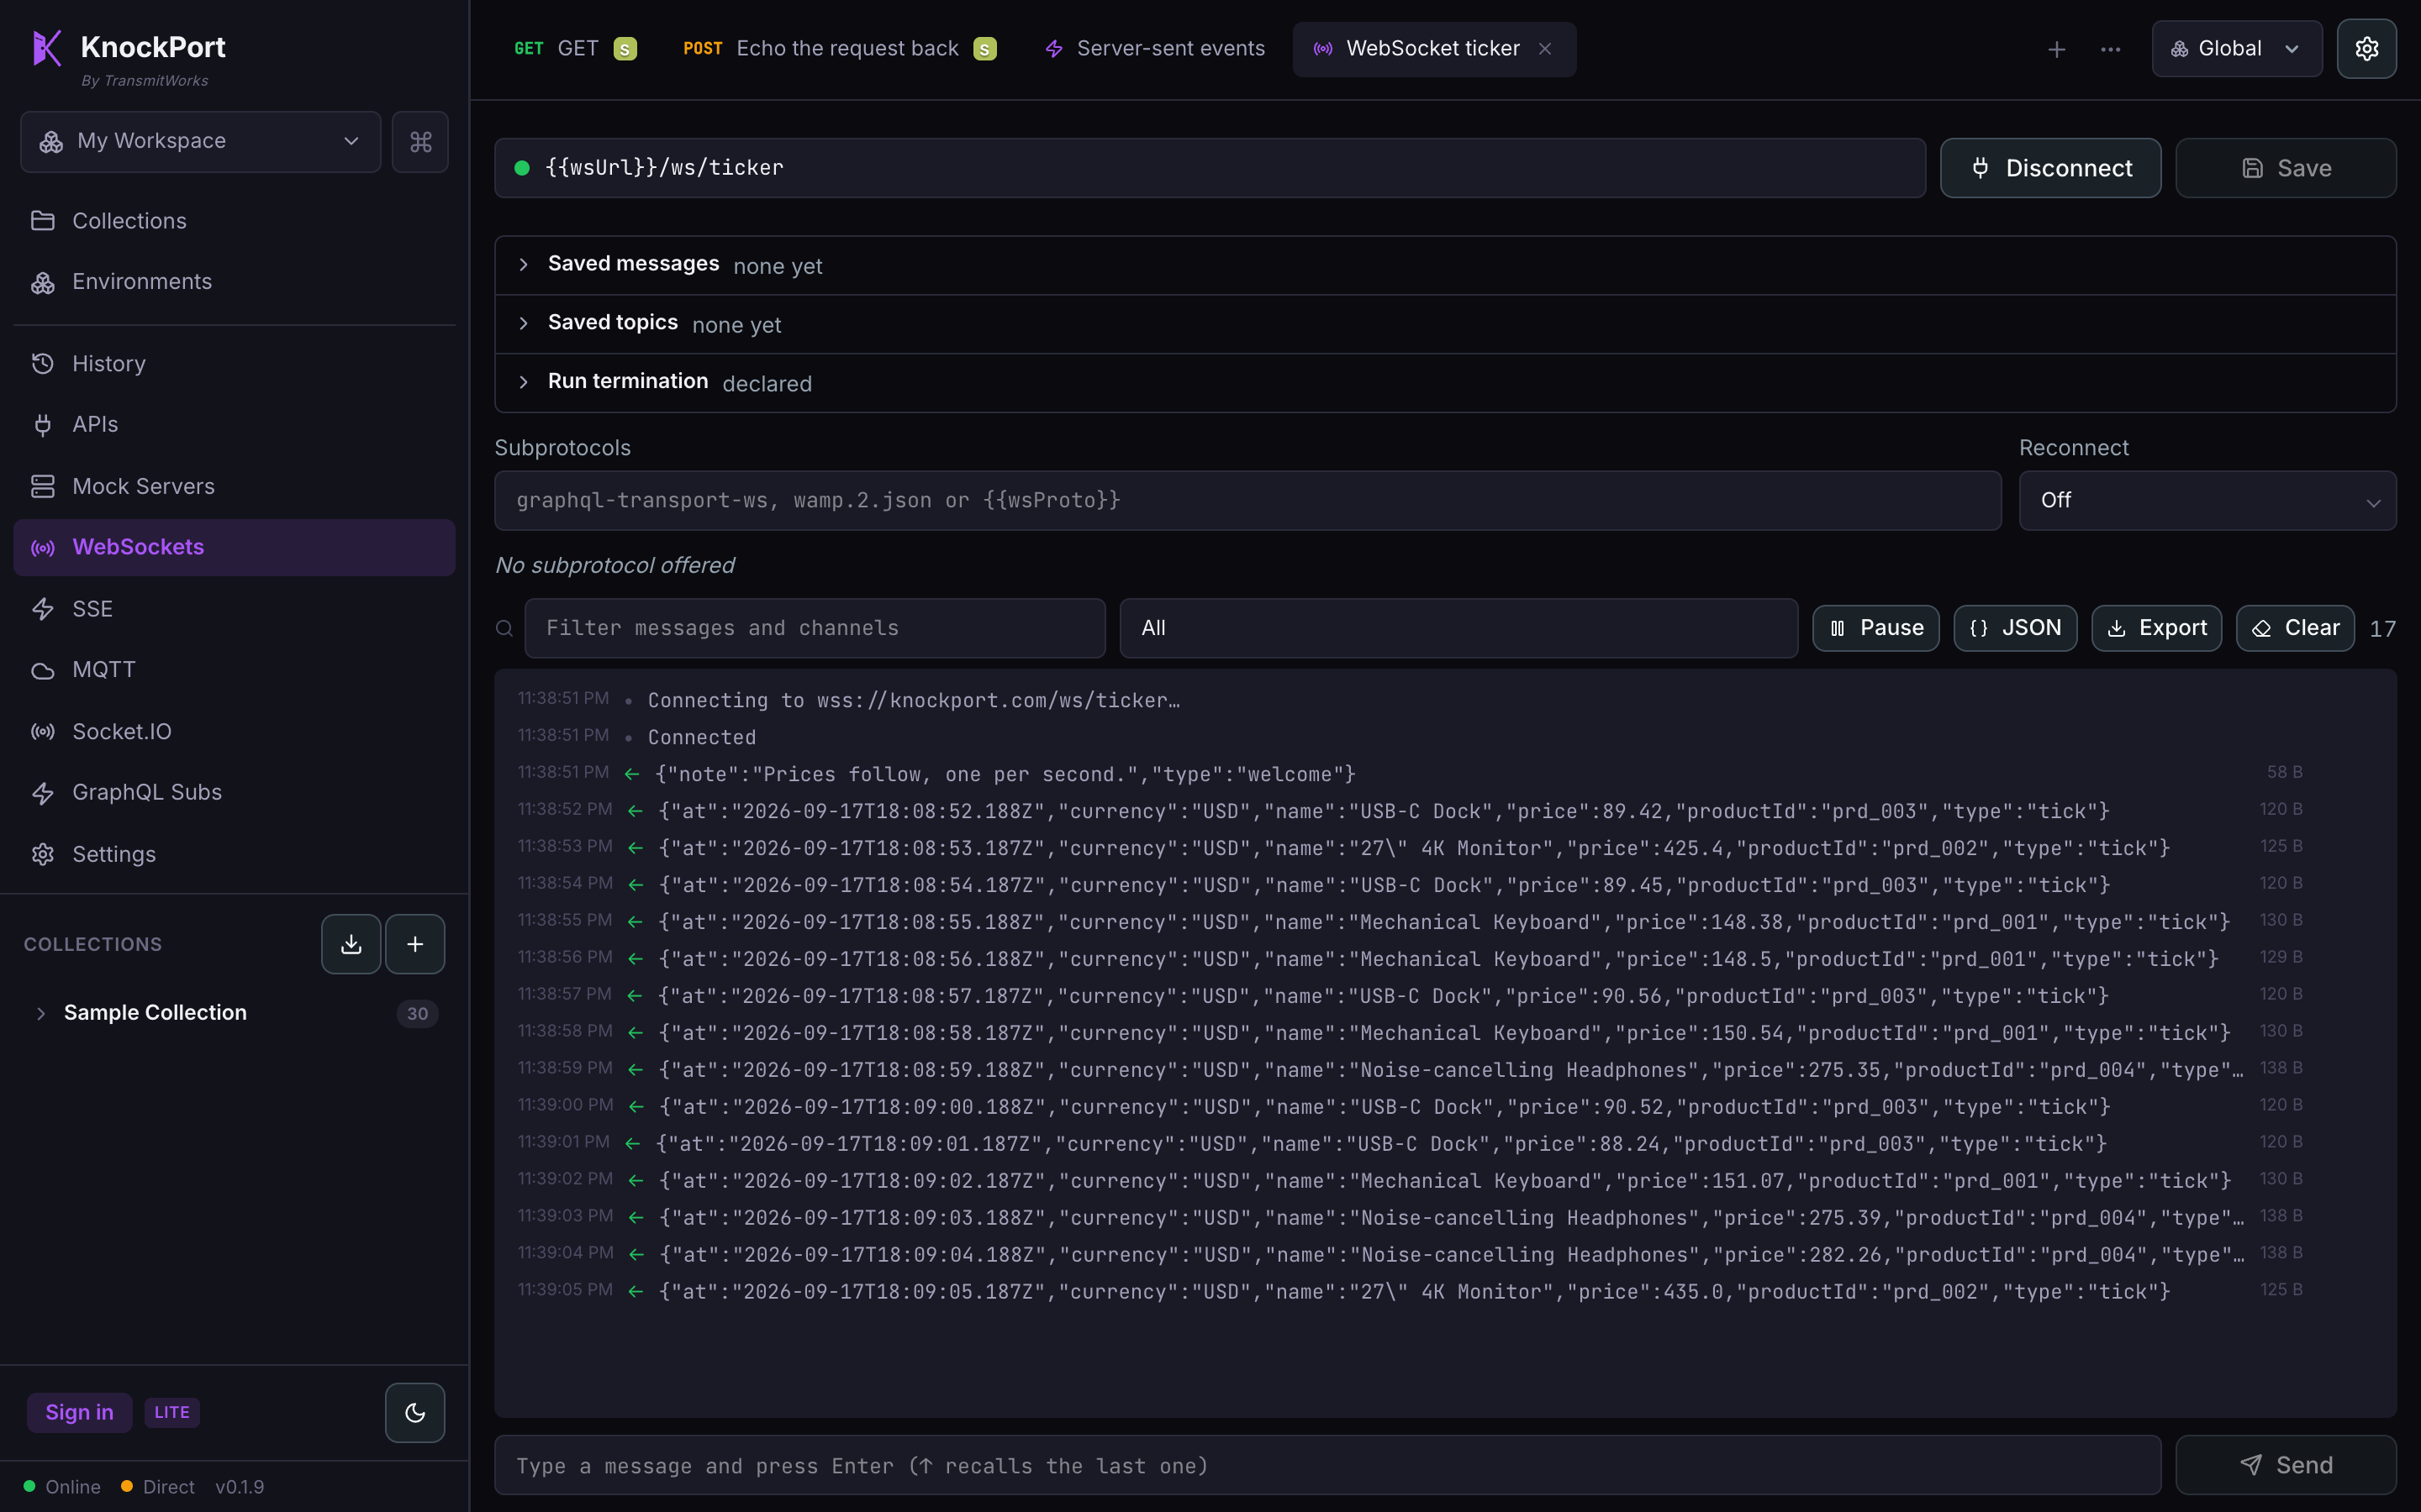2421x1512 pixels.
Task: Open the All message type filter
Action: click(1458, 628)
